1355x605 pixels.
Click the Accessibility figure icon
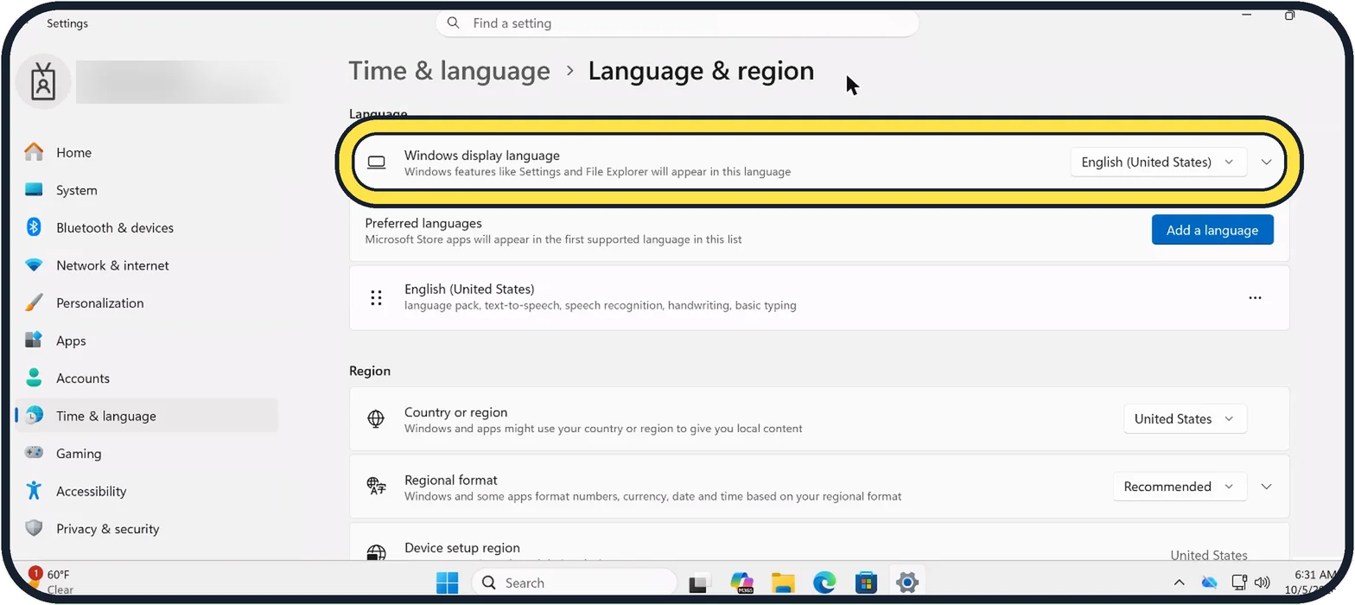[x=34, y=491]
